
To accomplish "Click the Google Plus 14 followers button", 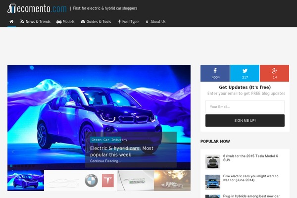I will point(274,73).
